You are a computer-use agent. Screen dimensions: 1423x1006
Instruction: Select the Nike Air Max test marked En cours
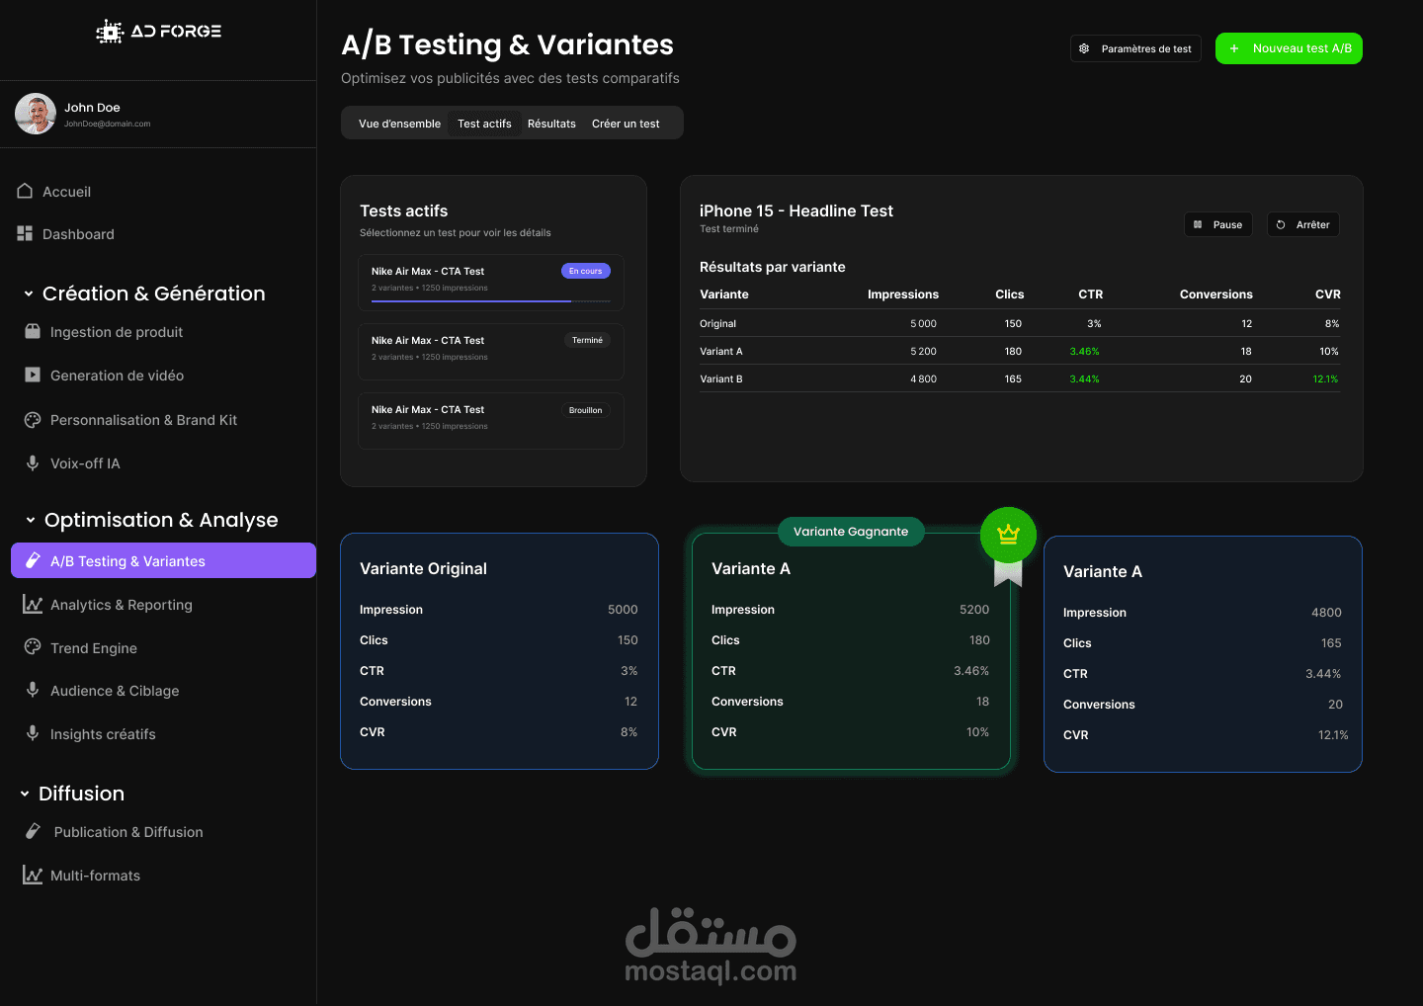pyautogui.click(x=491, y=283)
